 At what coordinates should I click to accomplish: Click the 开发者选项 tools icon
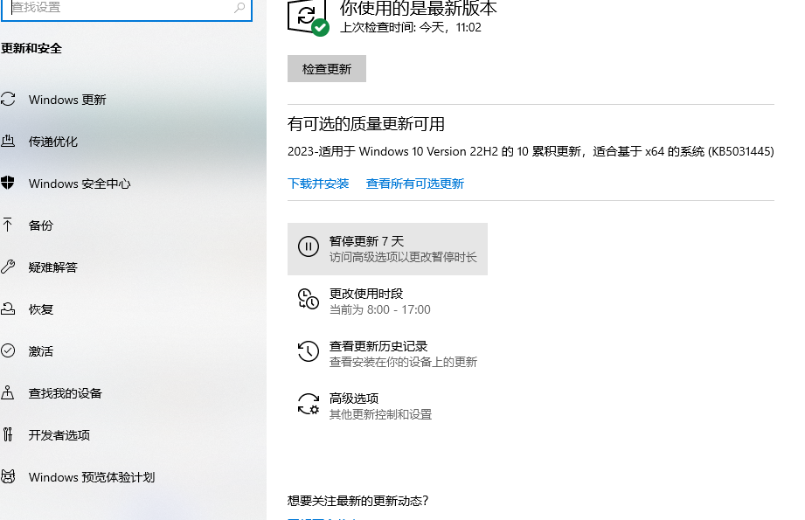[x=8, y=434]
